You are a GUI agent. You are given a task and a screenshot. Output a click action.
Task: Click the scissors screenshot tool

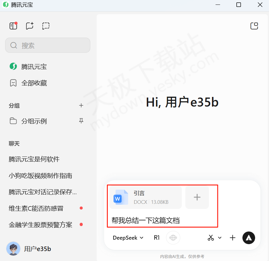click(211, 238)
